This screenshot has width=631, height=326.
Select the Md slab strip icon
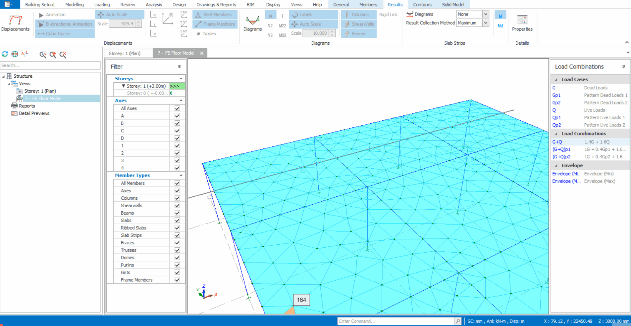tap(500, 26)
